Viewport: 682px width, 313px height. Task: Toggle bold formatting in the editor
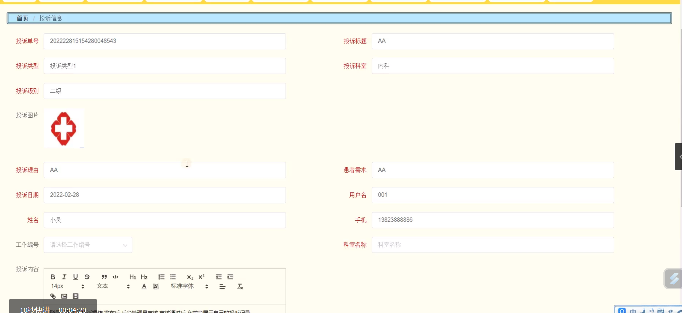click(x=53, y=277)
